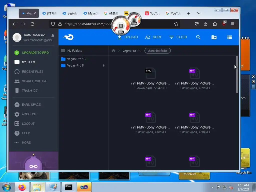Viewport: 256px width, 192px height.
Task: Open RECENT FILES in sidebar
Action: pos(29,72)
